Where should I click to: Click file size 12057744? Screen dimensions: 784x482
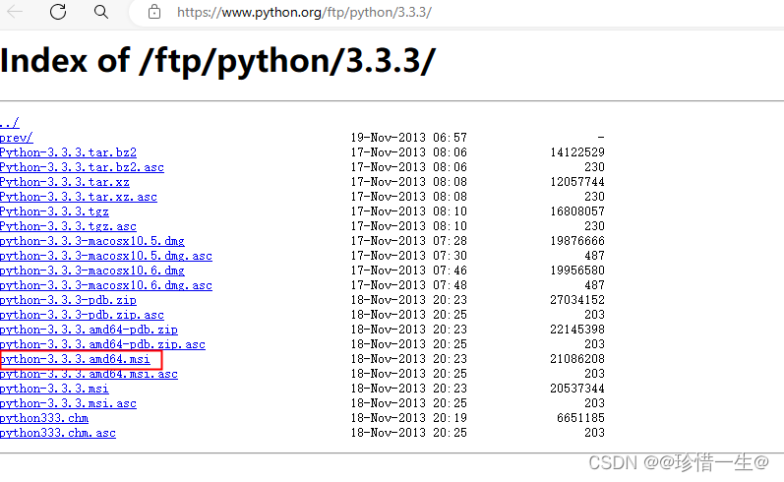point(577,182)
